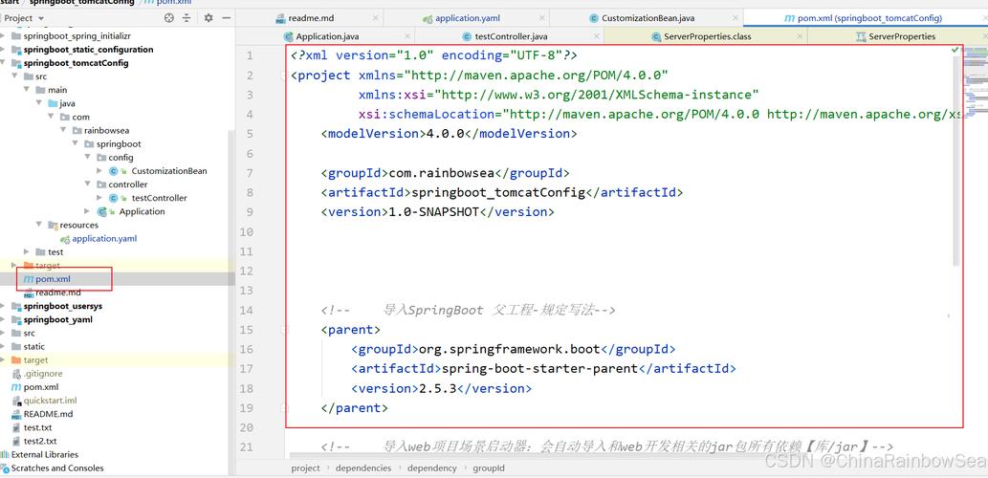This screenshot has height=478, width=988.
Task: Open Project panel settings gear
Action: (209, 18)
